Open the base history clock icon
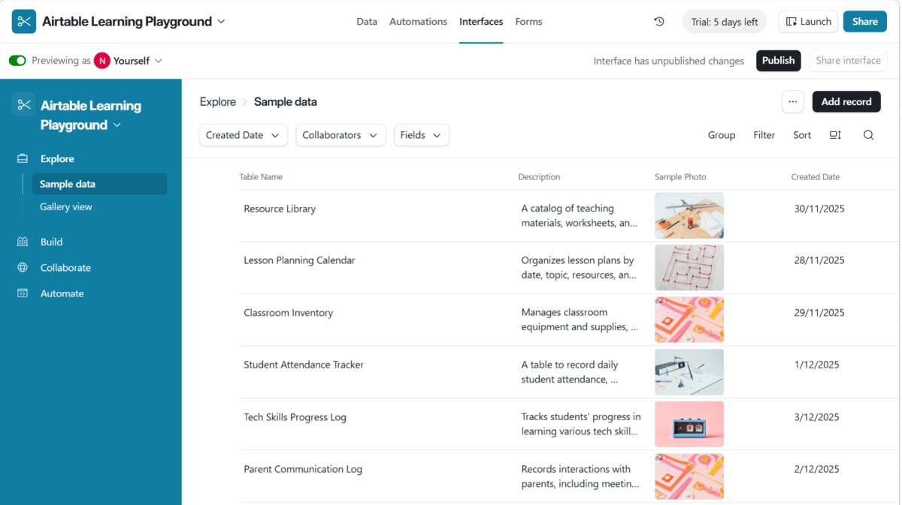Screen dimensions: 902x505 coord(659,22)
